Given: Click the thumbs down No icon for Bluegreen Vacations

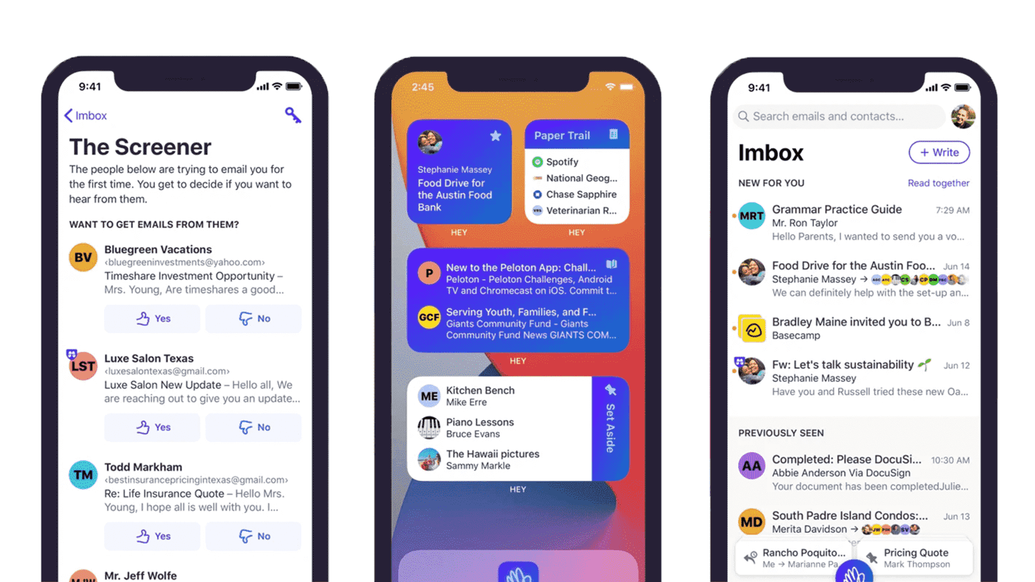Looking at the screenshot, I should pos(254,318).
